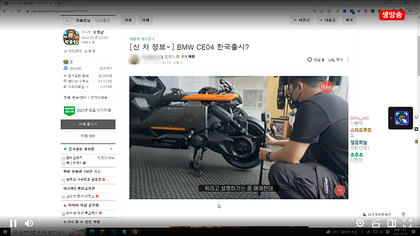Click URL 복사 link
This screenshot has width=420, height=236.
point(335,60)
